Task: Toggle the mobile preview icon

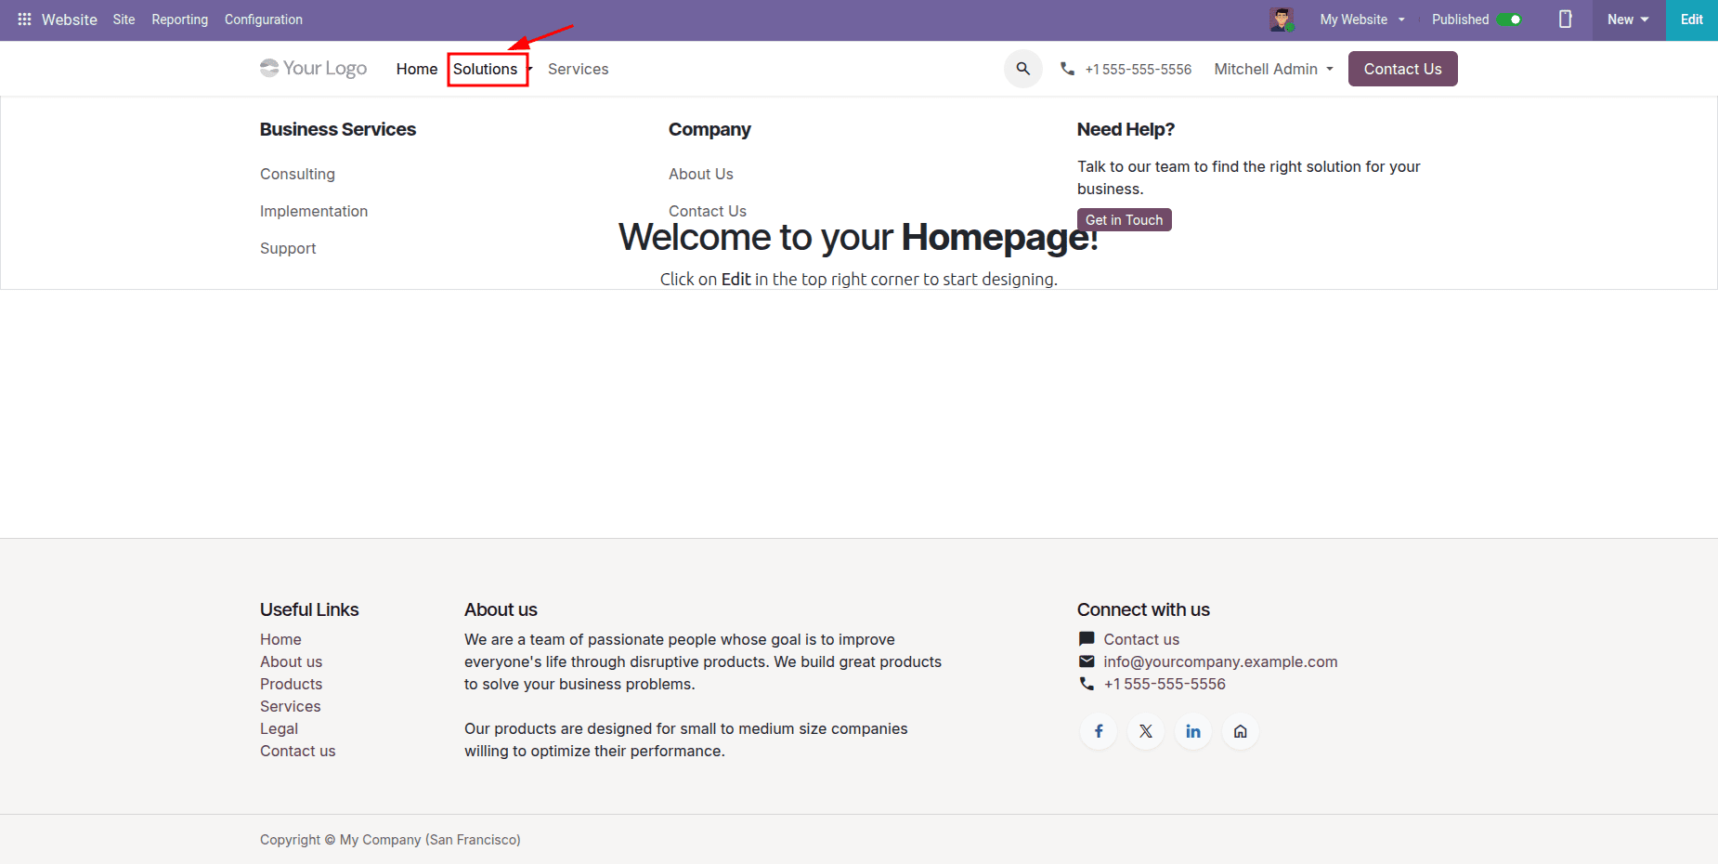Action: tap(1565, 20)
